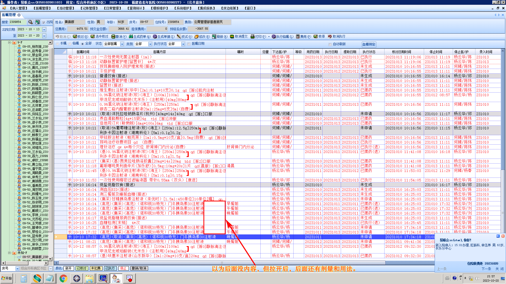506x284 pixels.
Task: Open the 状态 全部医嘱 dropdown
Action: 122,44
